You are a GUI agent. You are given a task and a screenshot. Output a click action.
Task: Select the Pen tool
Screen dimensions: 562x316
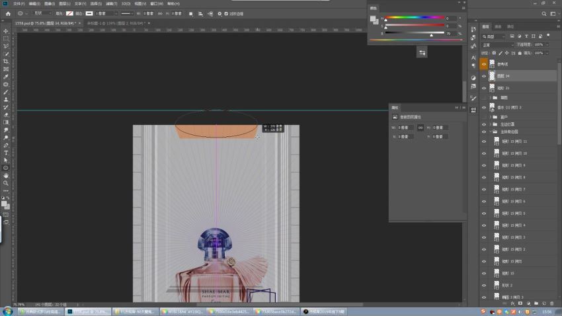(x=6, y=145)
